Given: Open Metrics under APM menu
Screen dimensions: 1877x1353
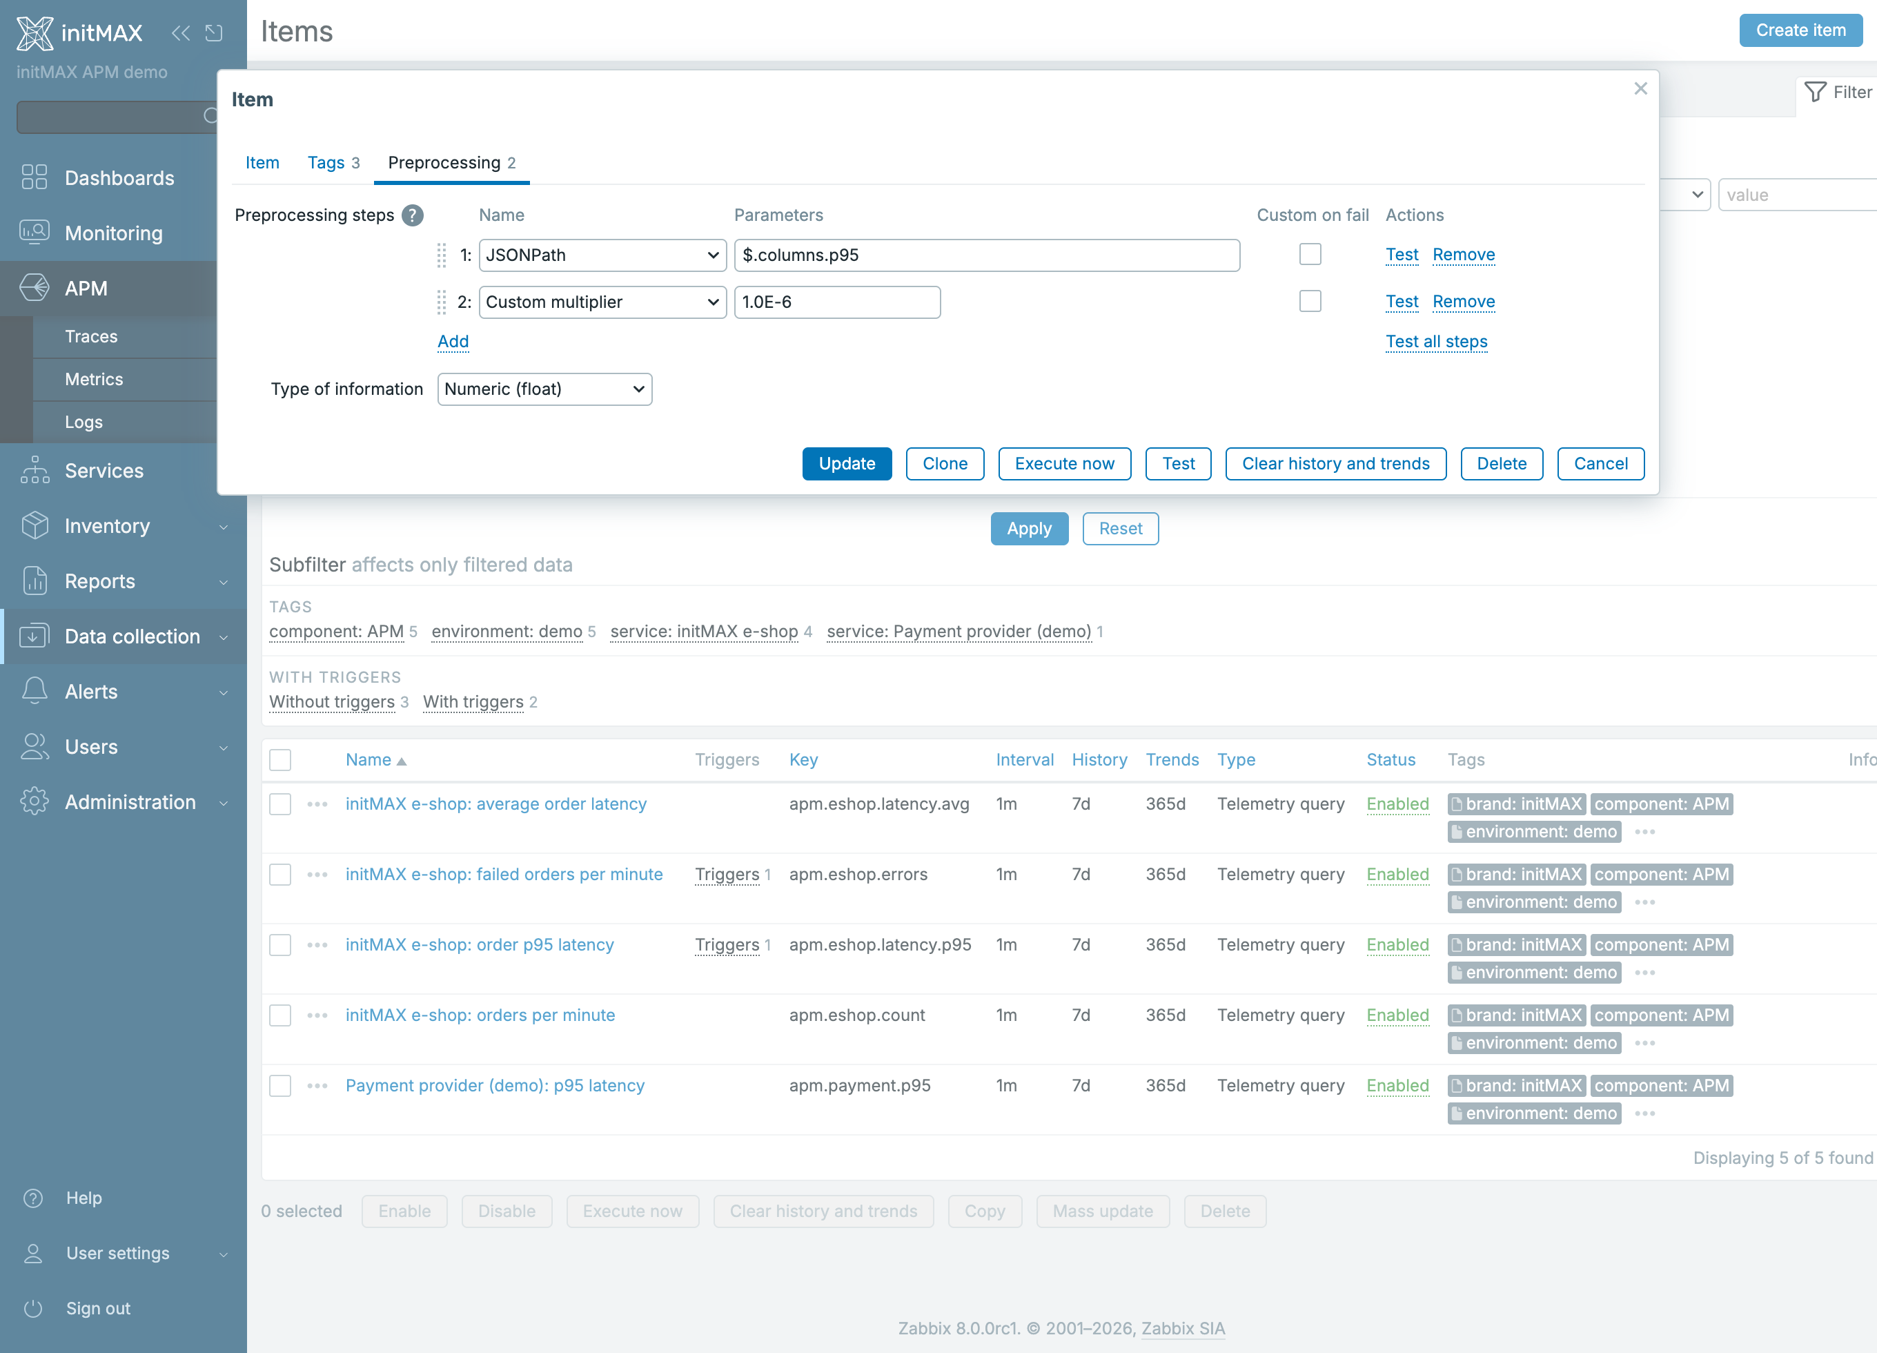Looking at the screenshot, I should pos(95,379).
